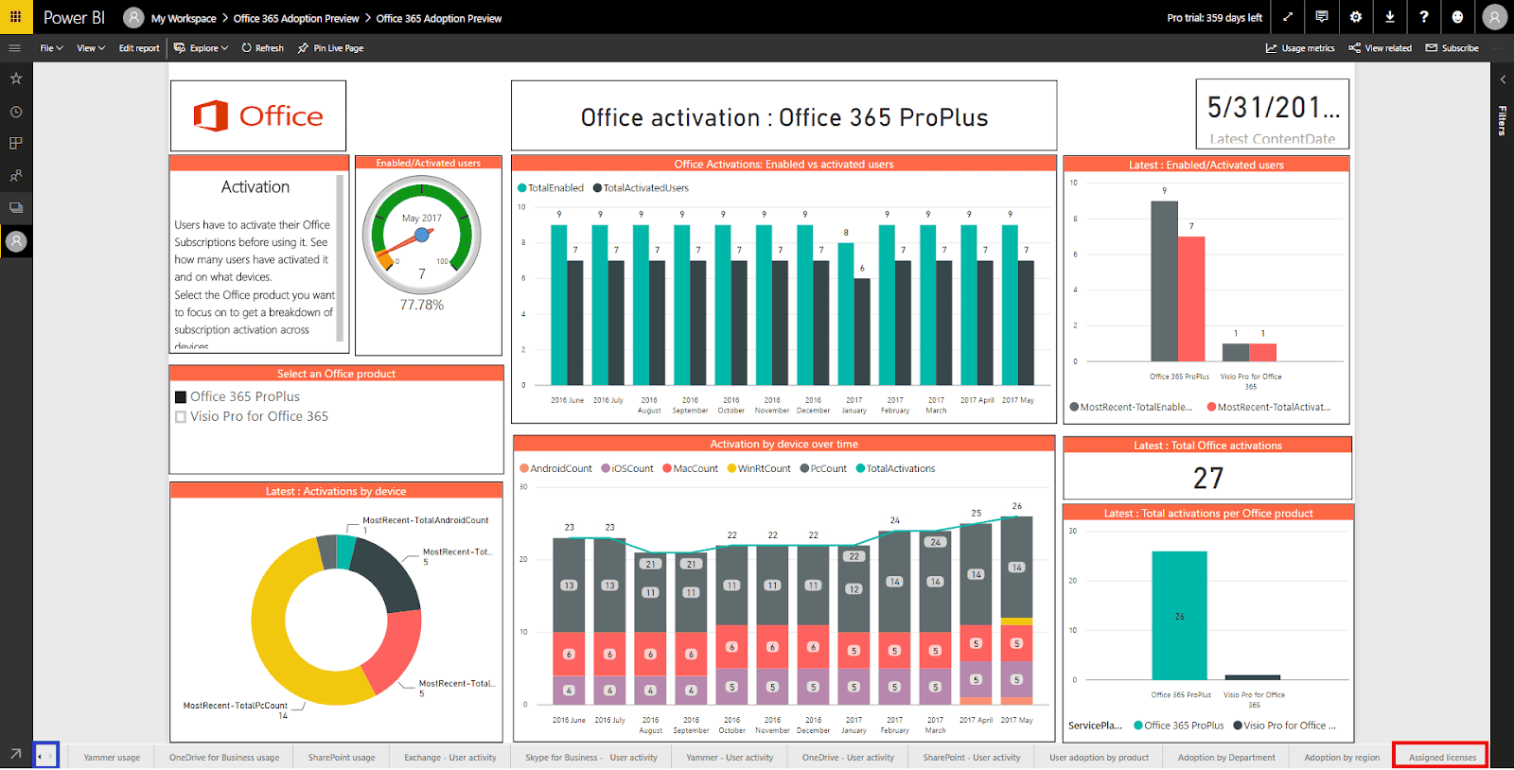This screenshot has height=770, width=1514.
Task: Open Workspaces icon in sidebar
Action: pos(16,208)
